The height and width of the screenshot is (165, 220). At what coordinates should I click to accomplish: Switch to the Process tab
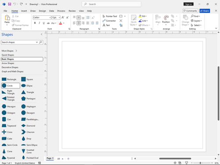(x=61, y=11)
